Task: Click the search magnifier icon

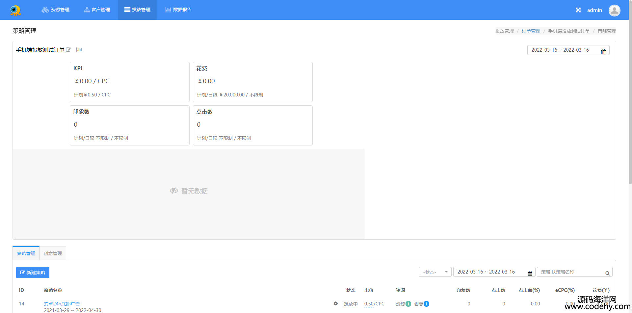Action: point(607,273)
